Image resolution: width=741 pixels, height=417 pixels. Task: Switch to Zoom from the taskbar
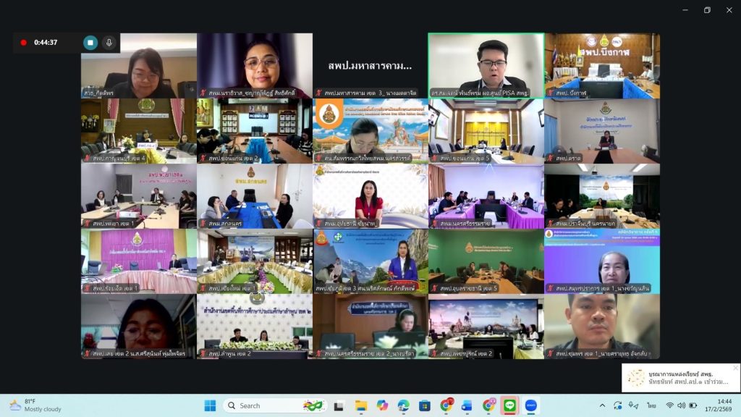(x=532, y=405)
